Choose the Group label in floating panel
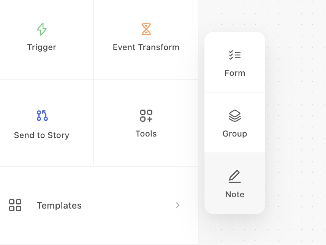The image size is (326, 245). [x=235, y=134]
